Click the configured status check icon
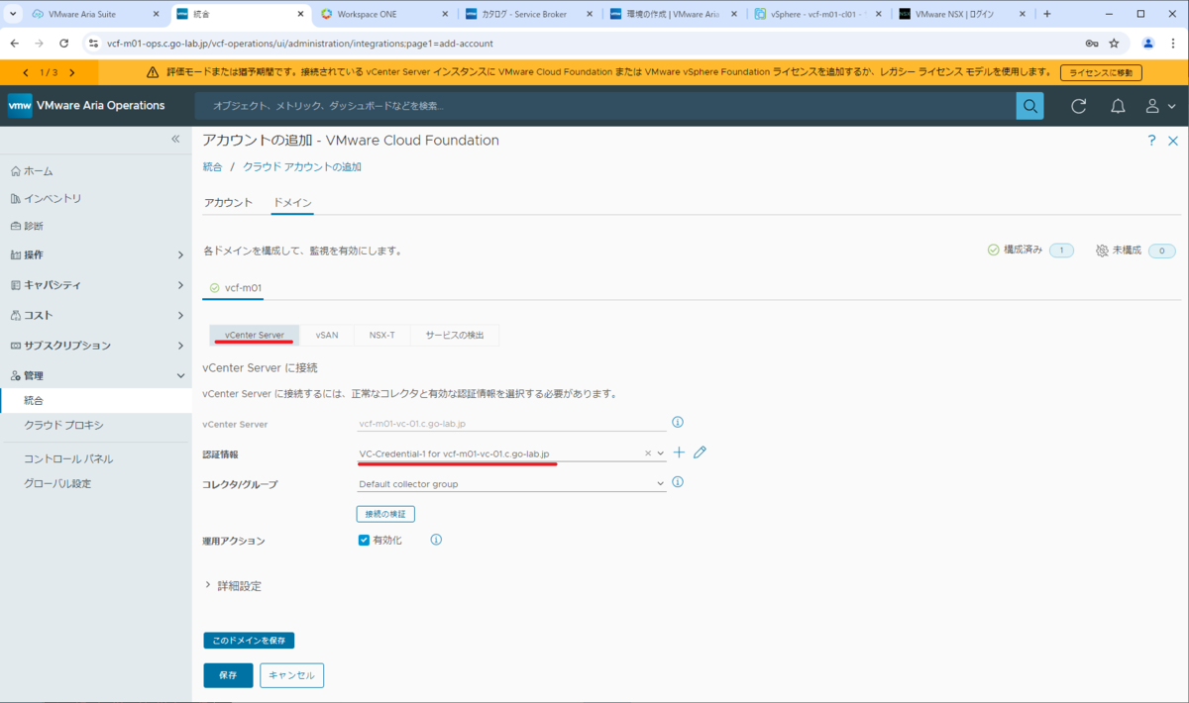The image size is (1189, 703). (x=994, y=251)
